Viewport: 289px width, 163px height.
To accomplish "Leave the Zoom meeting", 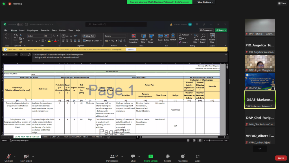I will [x=281, y=158].
